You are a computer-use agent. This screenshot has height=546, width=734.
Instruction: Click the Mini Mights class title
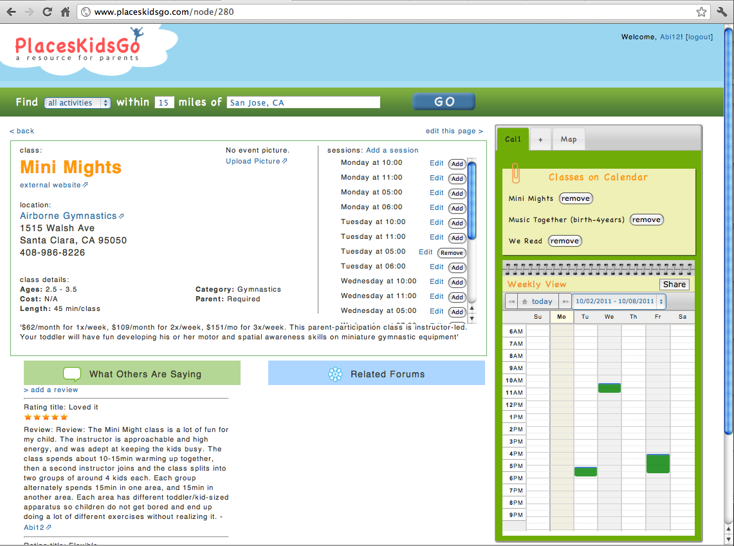tap(71, 167)
